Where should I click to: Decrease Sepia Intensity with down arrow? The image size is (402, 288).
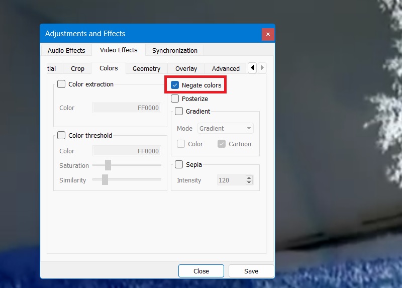[249, 182]
